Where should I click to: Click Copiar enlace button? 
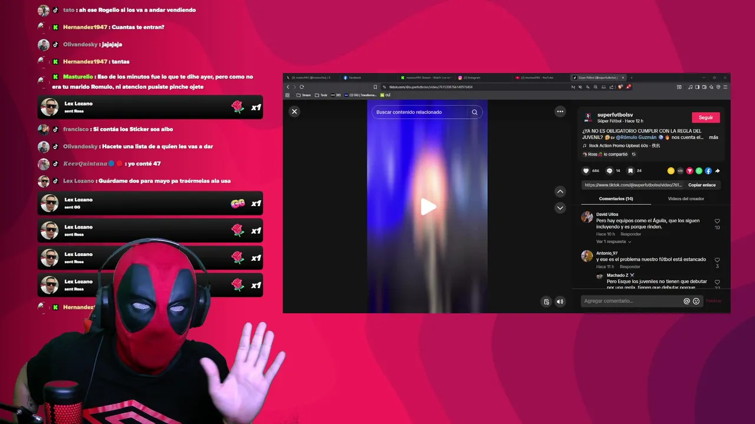click(702, 185)
